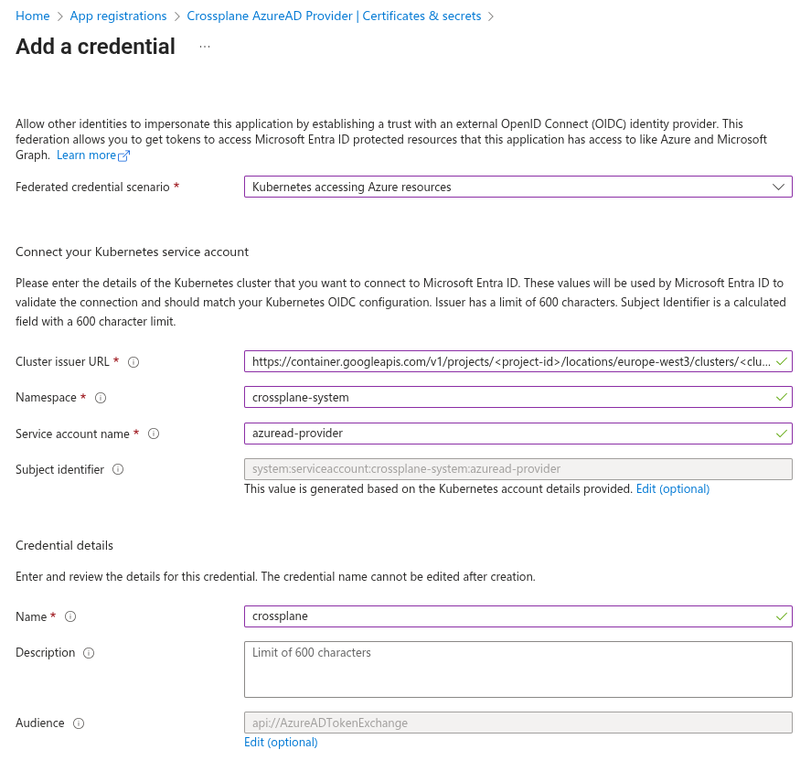Click the Description text area
Viewport: 811px width, 771px height.
pos(518,669)
